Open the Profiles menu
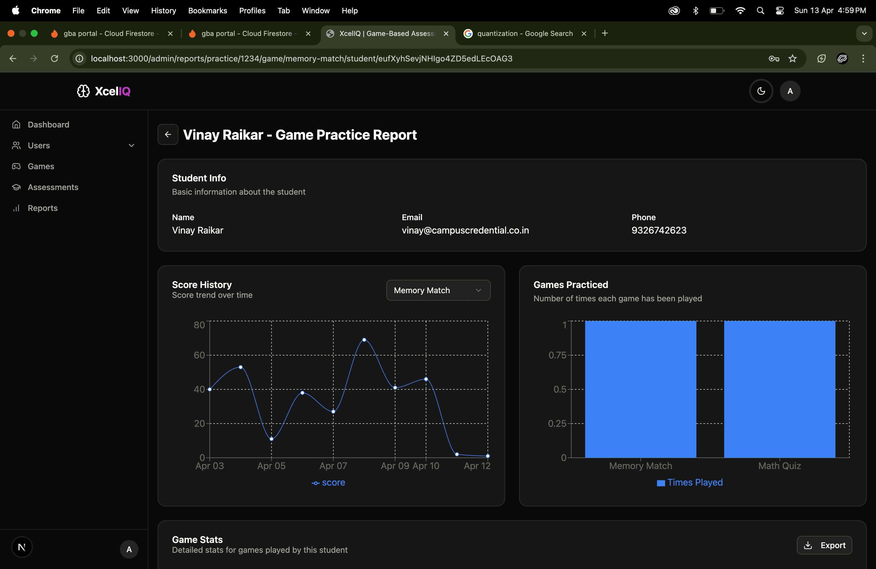Viewport: 876px width, 569px height. pyautogui.click(x=252, y=11)
